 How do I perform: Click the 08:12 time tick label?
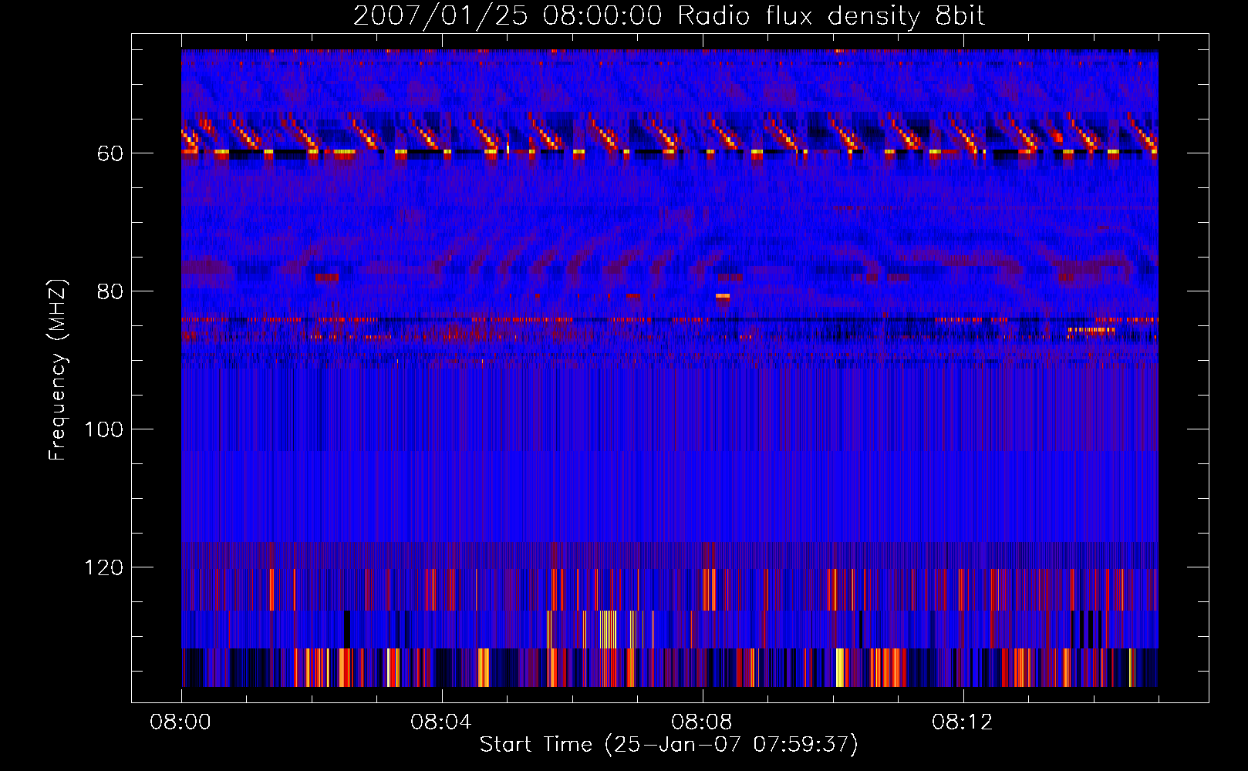963,722
